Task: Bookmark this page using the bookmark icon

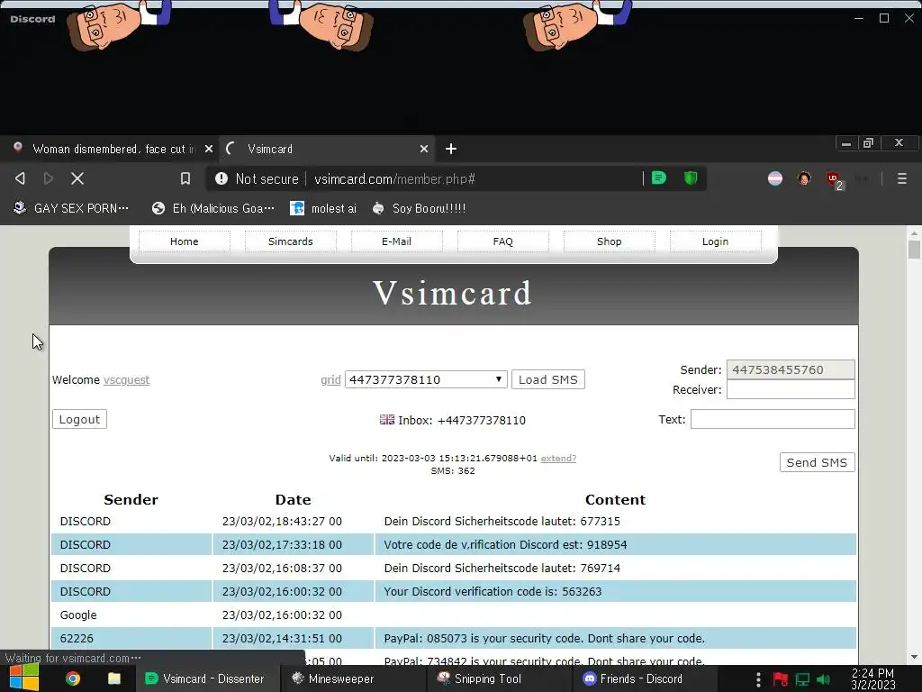Action: pos(185,178)
